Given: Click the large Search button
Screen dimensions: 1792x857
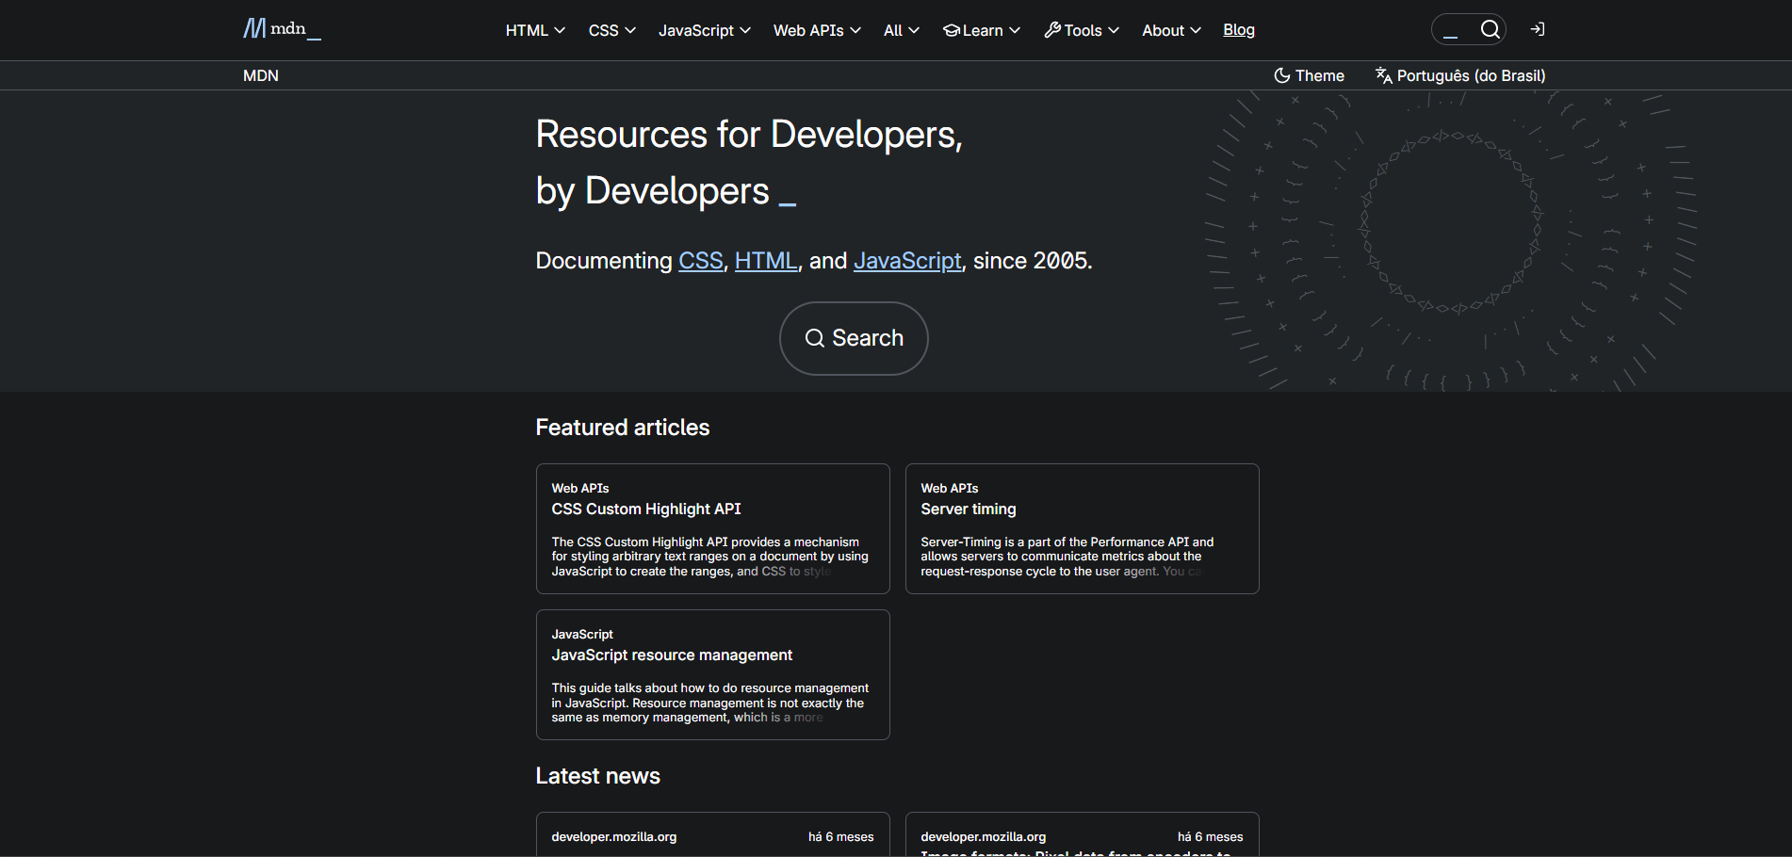Looking at the screenshot, I should [854, 338].
